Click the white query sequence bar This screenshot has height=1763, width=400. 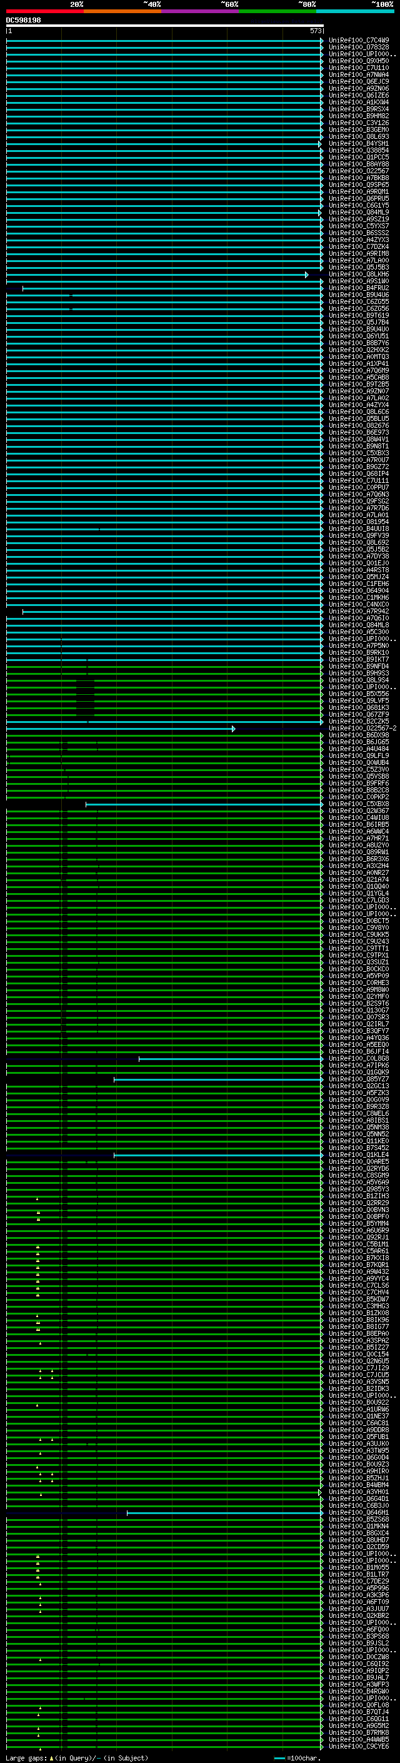[x=165, y=25]
